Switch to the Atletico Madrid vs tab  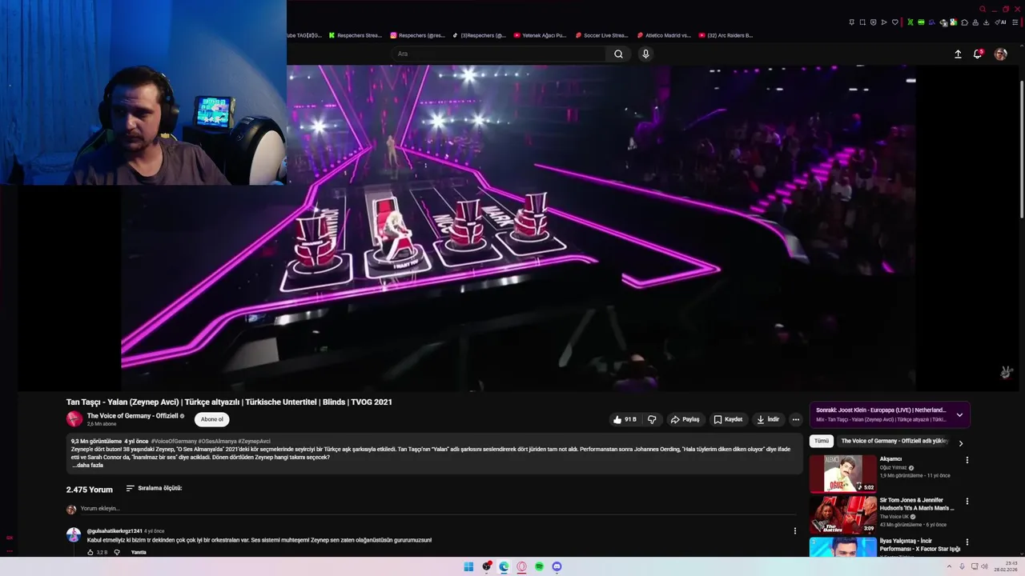click(x=664, y=35)
